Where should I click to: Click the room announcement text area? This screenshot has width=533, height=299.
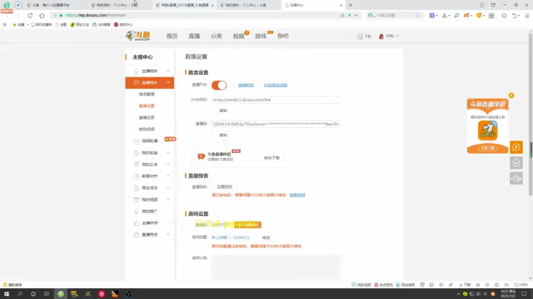click(276, 267)
